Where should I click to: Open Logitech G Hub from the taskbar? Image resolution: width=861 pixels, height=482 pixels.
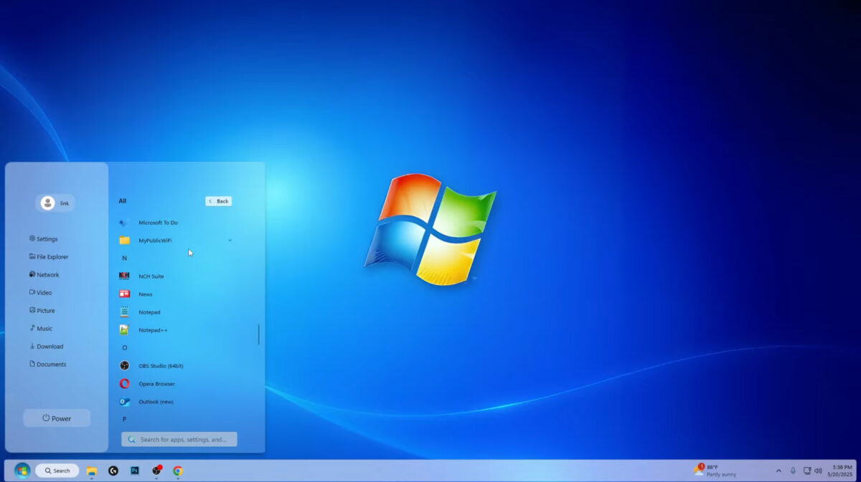(113, 471)
